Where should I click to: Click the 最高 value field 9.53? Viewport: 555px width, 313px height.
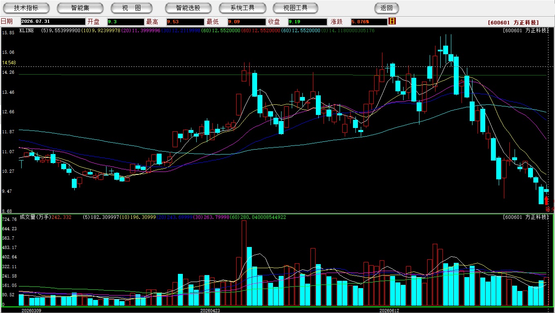click(185, 22)
